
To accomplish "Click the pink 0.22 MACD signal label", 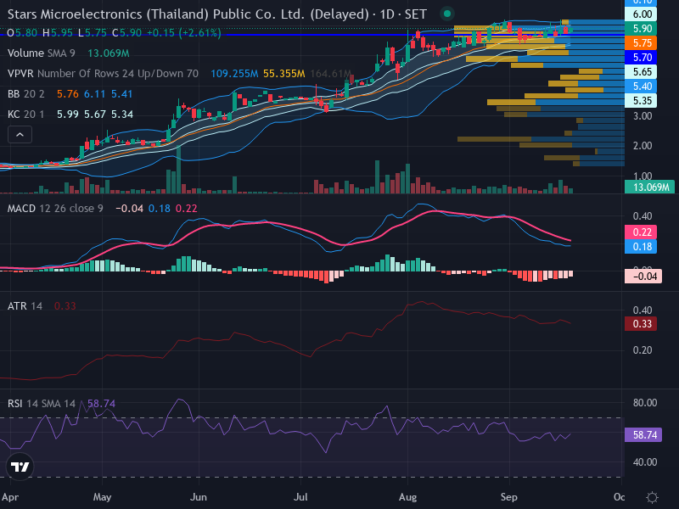I will pyautogui.click(x=641, y=232).
